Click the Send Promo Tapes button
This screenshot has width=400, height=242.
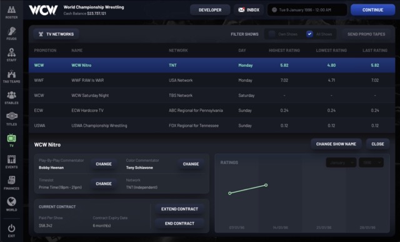366,34
